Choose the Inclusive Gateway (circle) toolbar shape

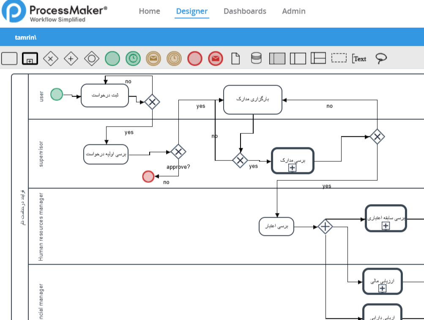[x=92, y=58]
